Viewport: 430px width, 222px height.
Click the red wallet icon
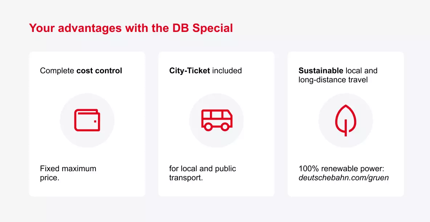point(87,120)
